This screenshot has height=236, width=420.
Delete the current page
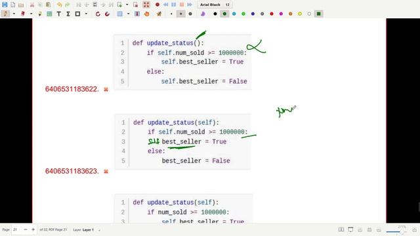tap(135, 5)
